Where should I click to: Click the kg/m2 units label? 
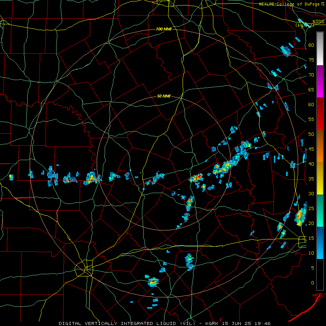[305, 25]
